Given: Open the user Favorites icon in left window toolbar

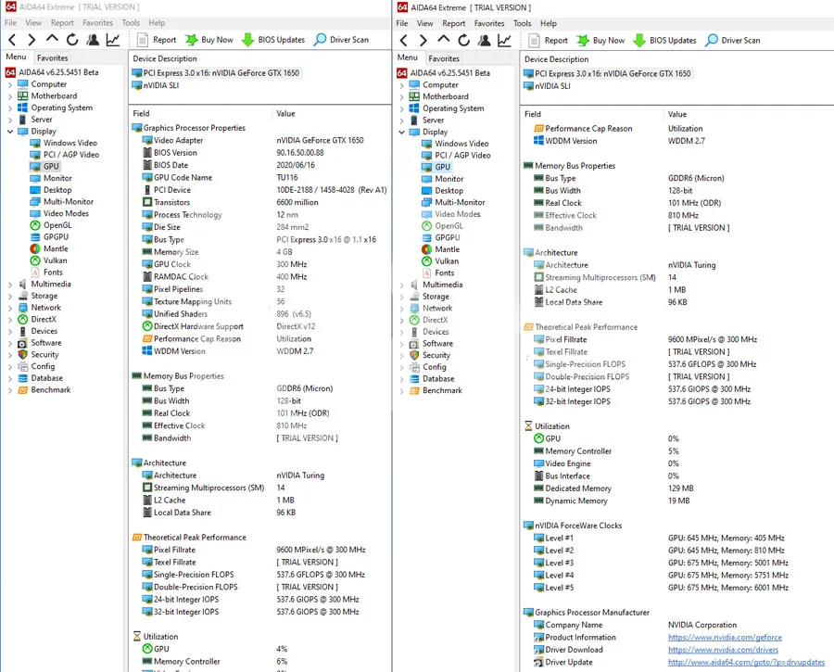Looking at the screenshot, I should pos(93,39).
